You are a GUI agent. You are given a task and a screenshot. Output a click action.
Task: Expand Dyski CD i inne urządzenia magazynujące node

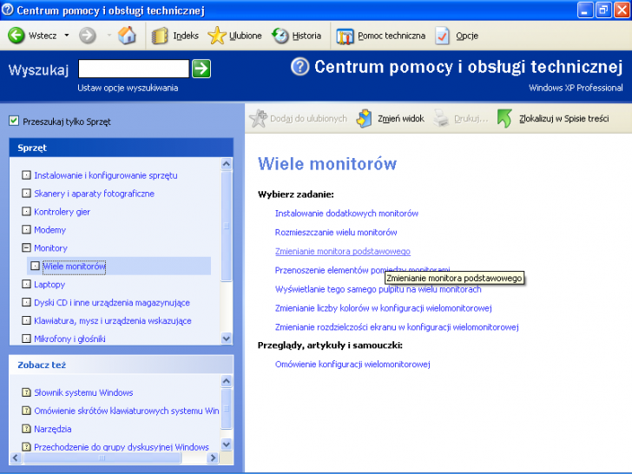tap(26, 302)
